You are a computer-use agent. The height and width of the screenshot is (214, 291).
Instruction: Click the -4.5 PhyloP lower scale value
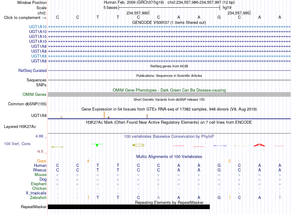pos(40,152)
